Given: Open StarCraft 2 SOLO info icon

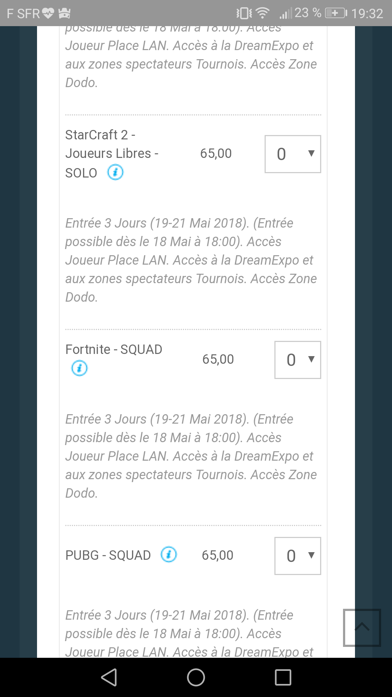Looking at the screenshot, I should click(115, 172).
